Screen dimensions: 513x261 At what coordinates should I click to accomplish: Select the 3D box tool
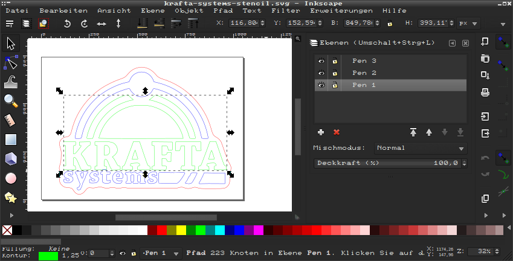[x=11, y=159]
